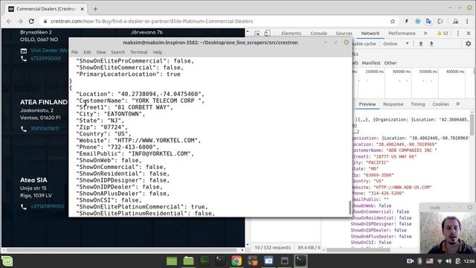Click the terminal window vertical scrollbar
Viewport: 476px width, 268px height.
tap(350, 207)
